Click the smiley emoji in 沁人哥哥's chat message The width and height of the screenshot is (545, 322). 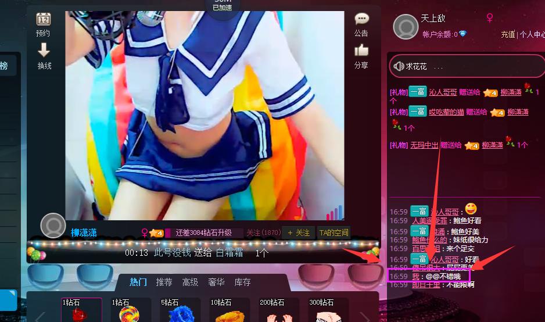[471, 209]
